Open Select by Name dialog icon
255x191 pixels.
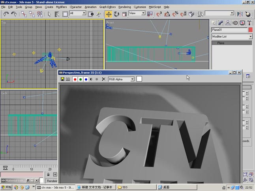(x=57, y=14)
